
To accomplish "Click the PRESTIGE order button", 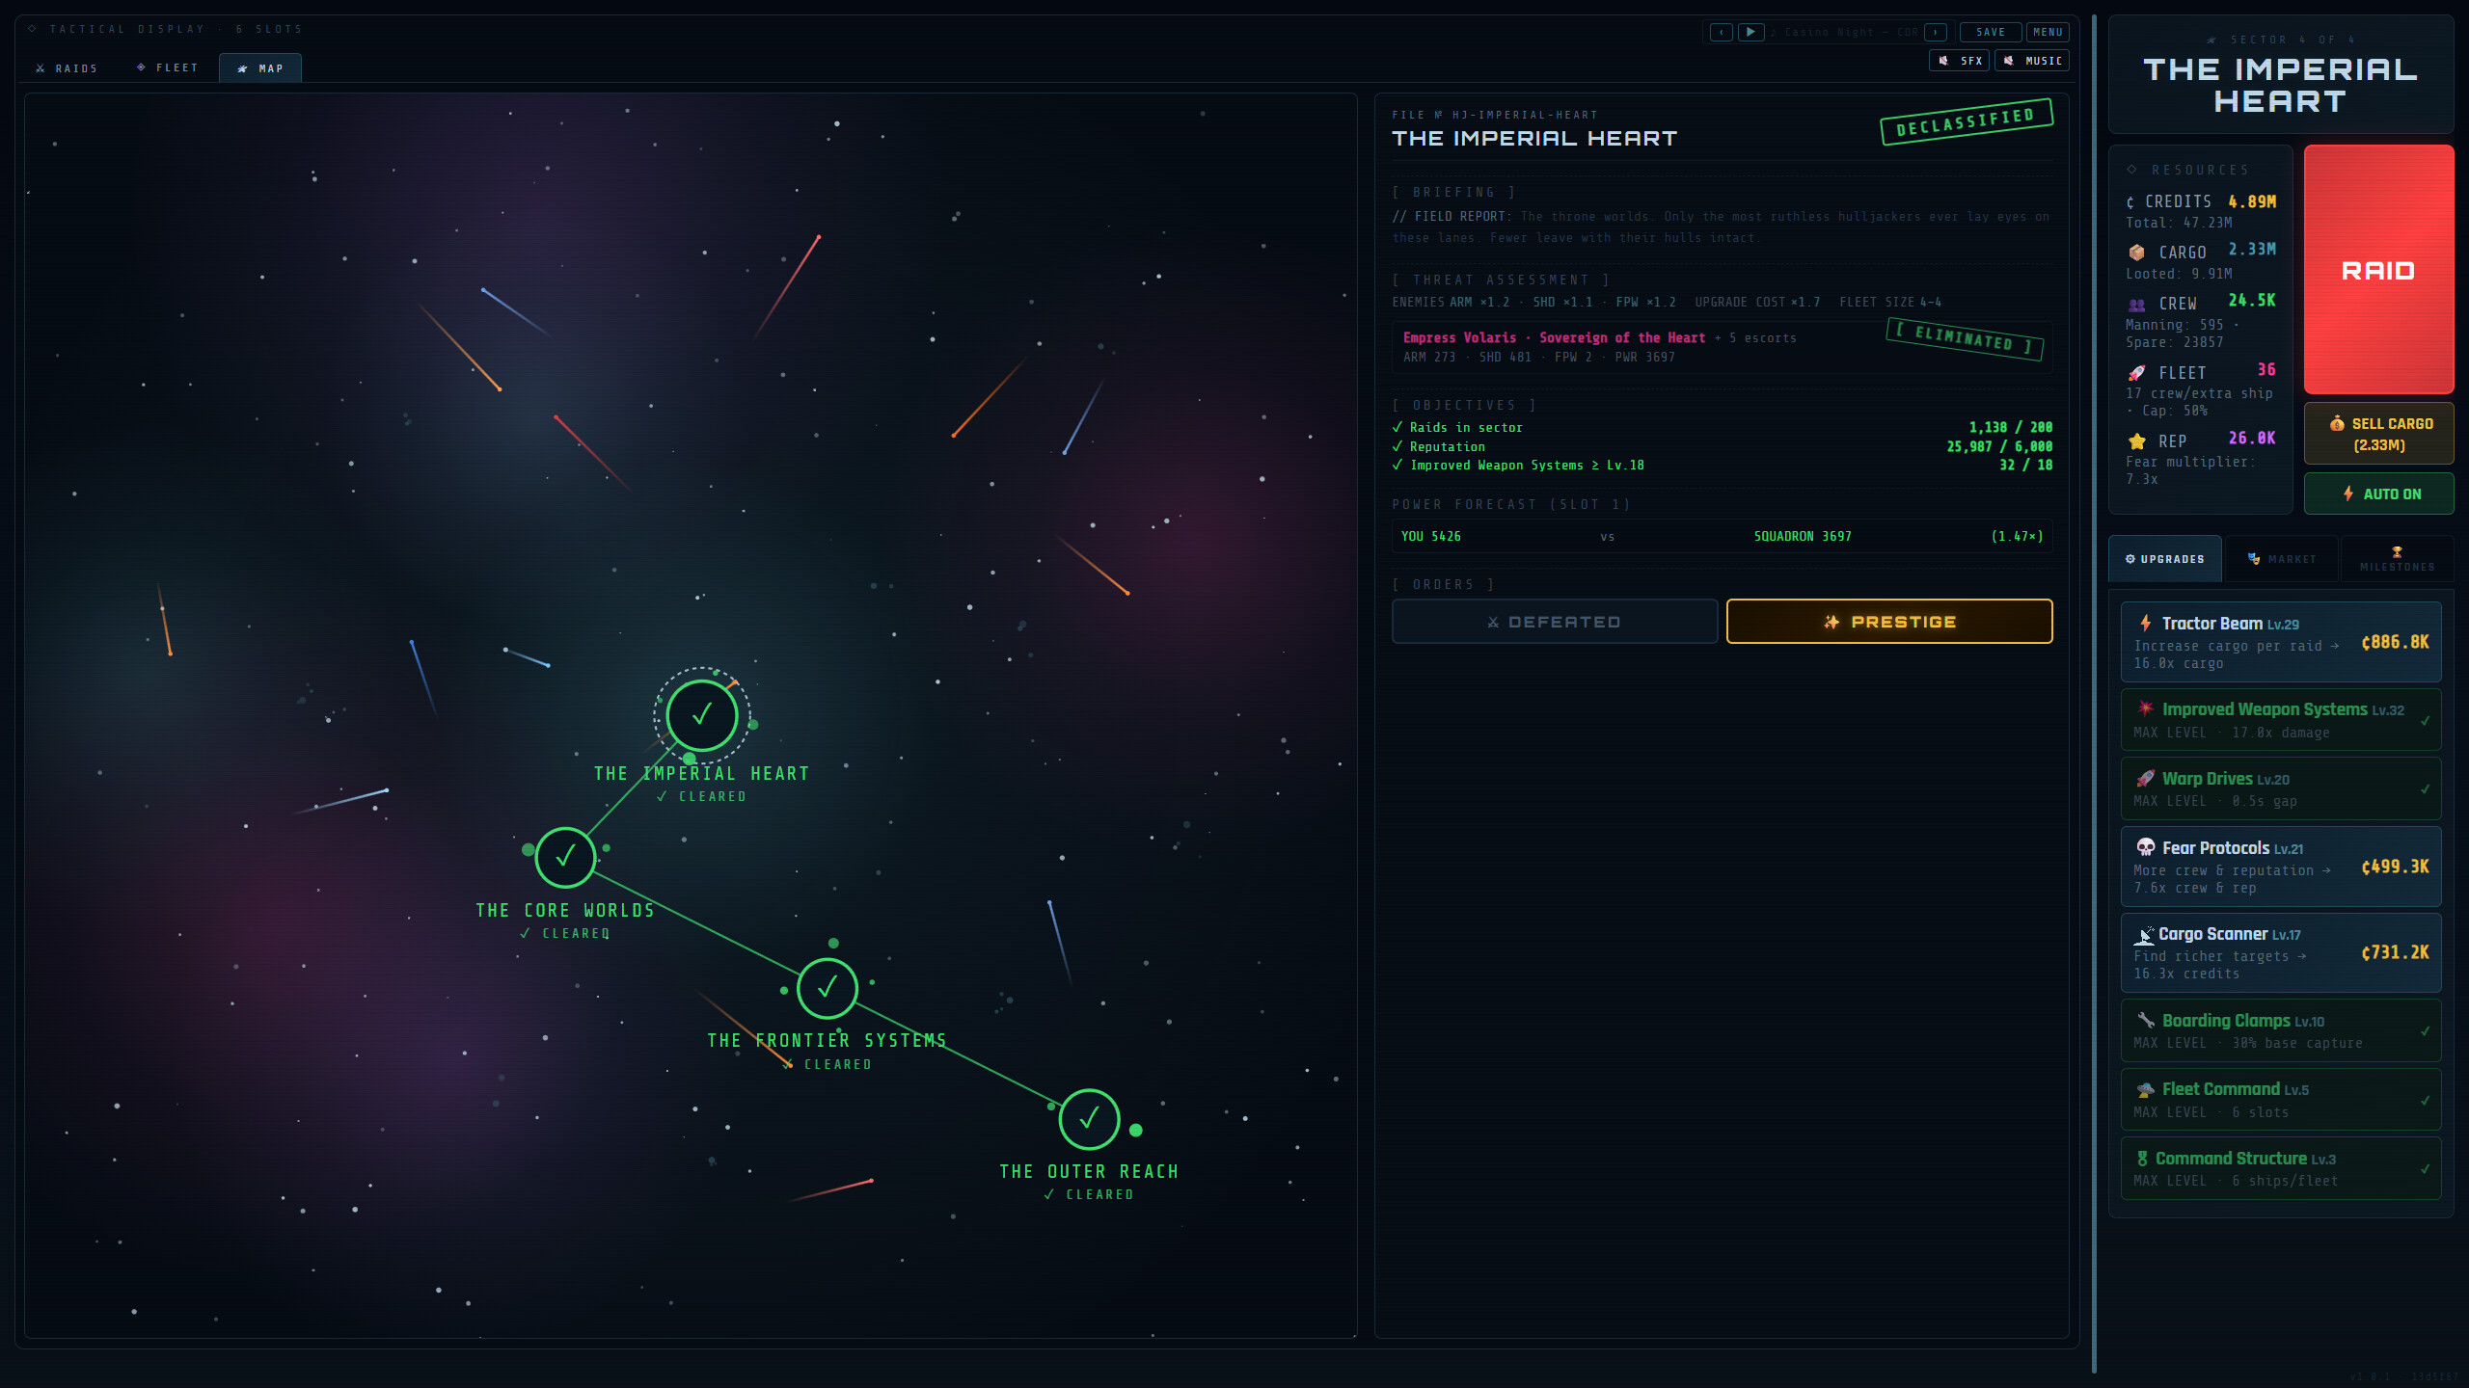I will click(1889, 622).
